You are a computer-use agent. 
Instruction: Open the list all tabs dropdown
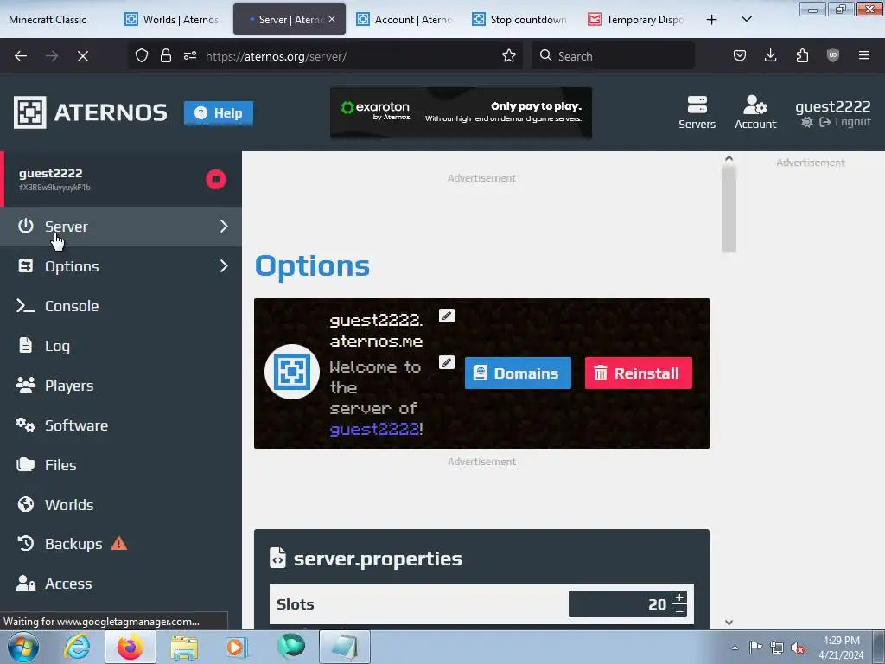pos(746,20)
